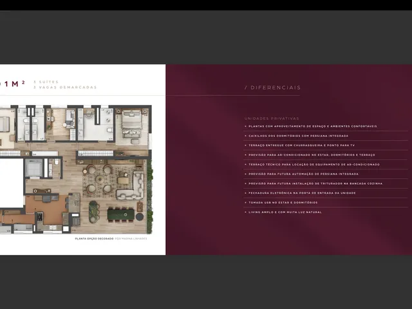
Task: Select "FECHADURA ELETRÔNICA NA PORTA DE ENTRADA" line
Action: coord(302,193)
